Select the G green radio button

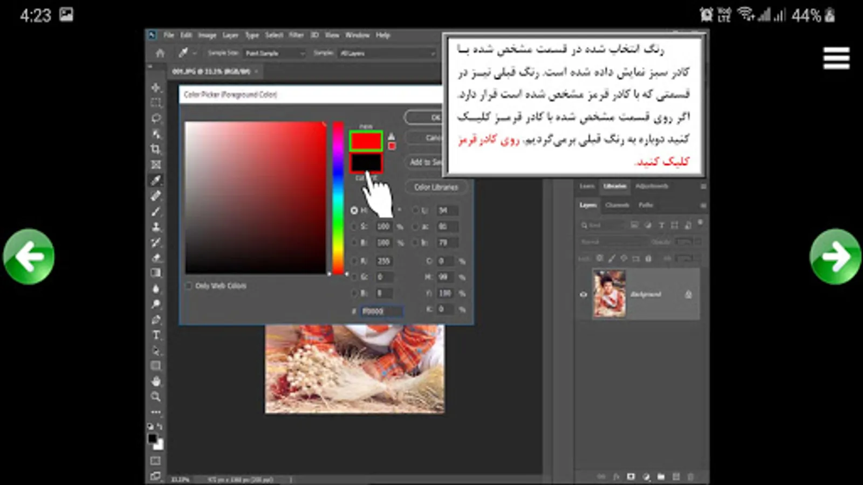pos(354,277)
